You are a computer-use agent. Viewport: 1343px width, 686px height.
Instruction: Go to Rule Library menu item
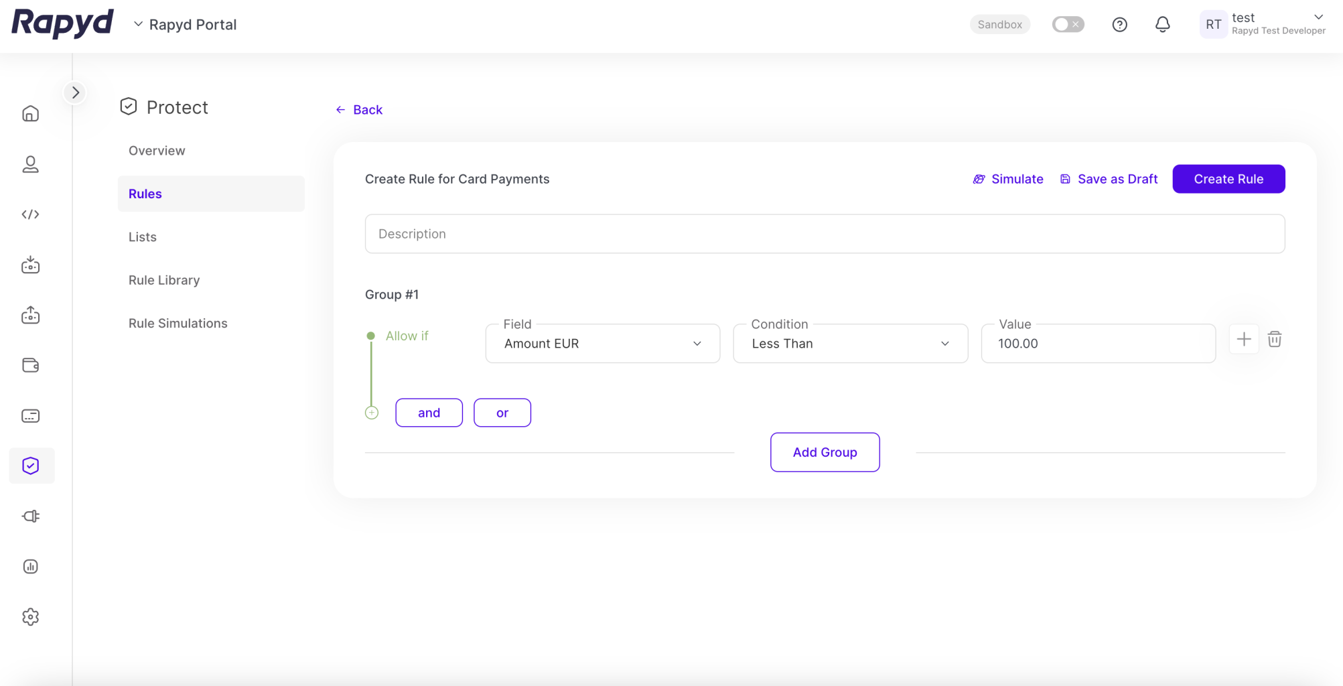(164, 280)
